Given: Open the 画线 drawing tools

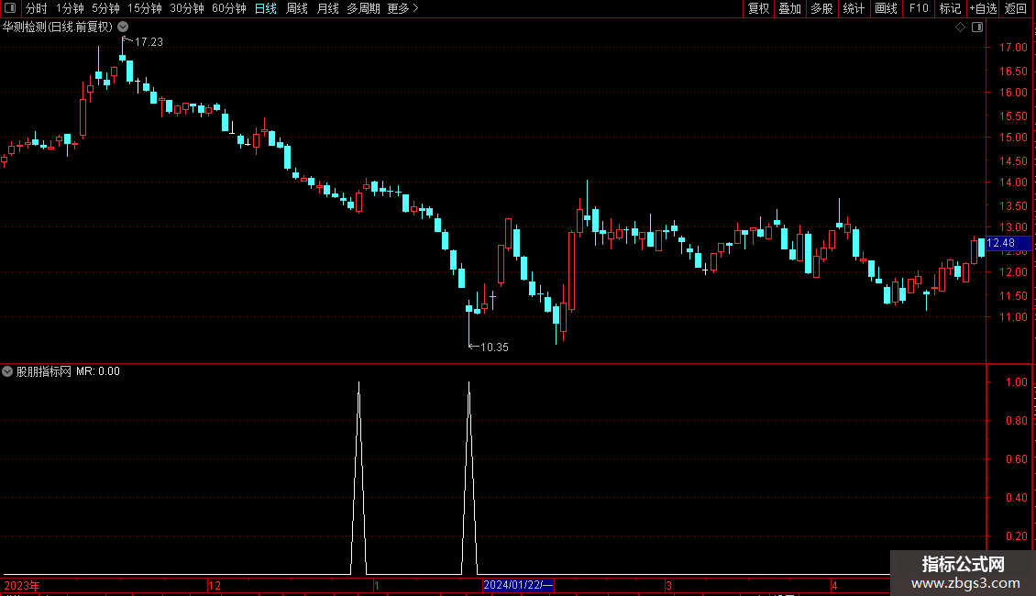Looking at the screenshot, I should coord(886,8).
